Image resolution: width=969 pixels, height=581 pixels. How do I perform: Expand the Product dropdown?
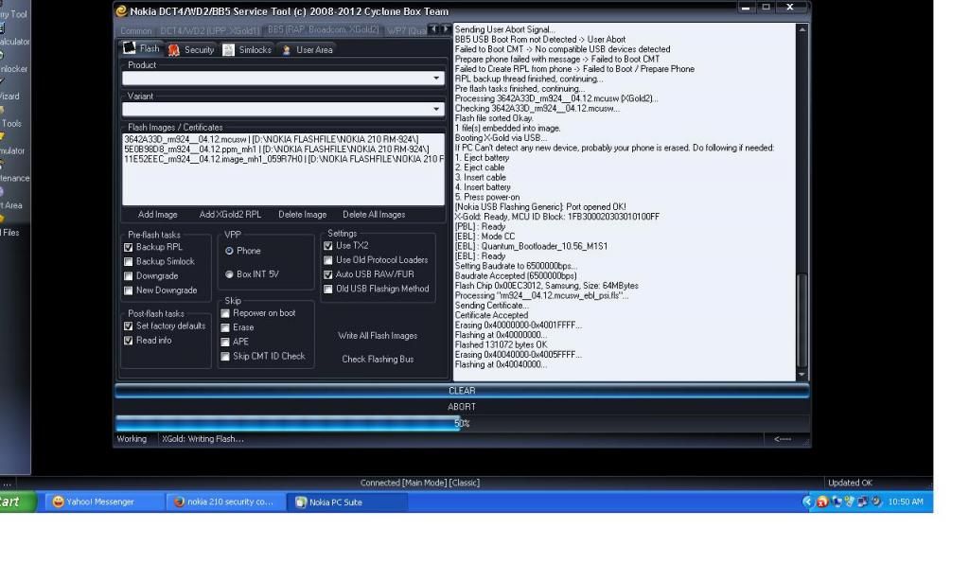pyautogui.click(x=436, y=79)
